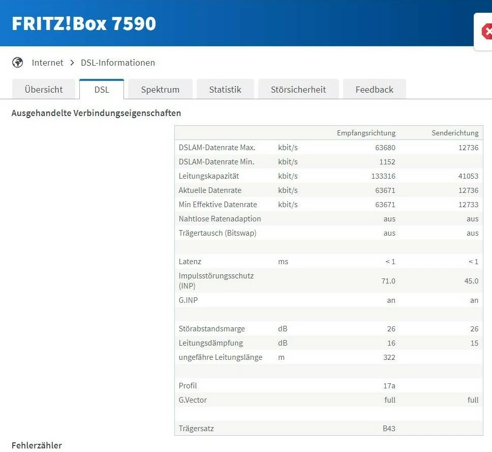492x452 pixels.
Task: Click the profile value 17a
Action: (389, 386)
